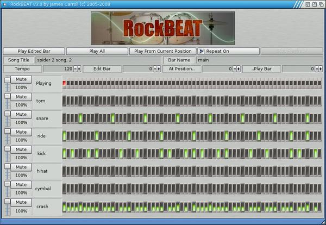Increase Tempo with the plus stepper
The width and height of the screenshot is (326, 225).
pos(79,69)
